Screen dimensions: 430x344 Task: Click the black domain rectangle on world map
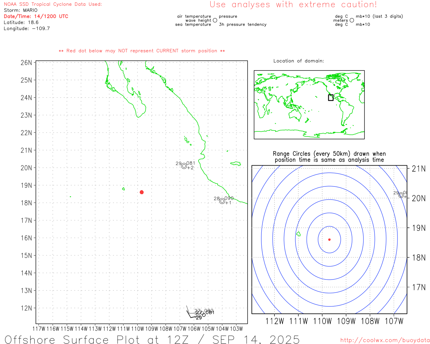point(331,98)
